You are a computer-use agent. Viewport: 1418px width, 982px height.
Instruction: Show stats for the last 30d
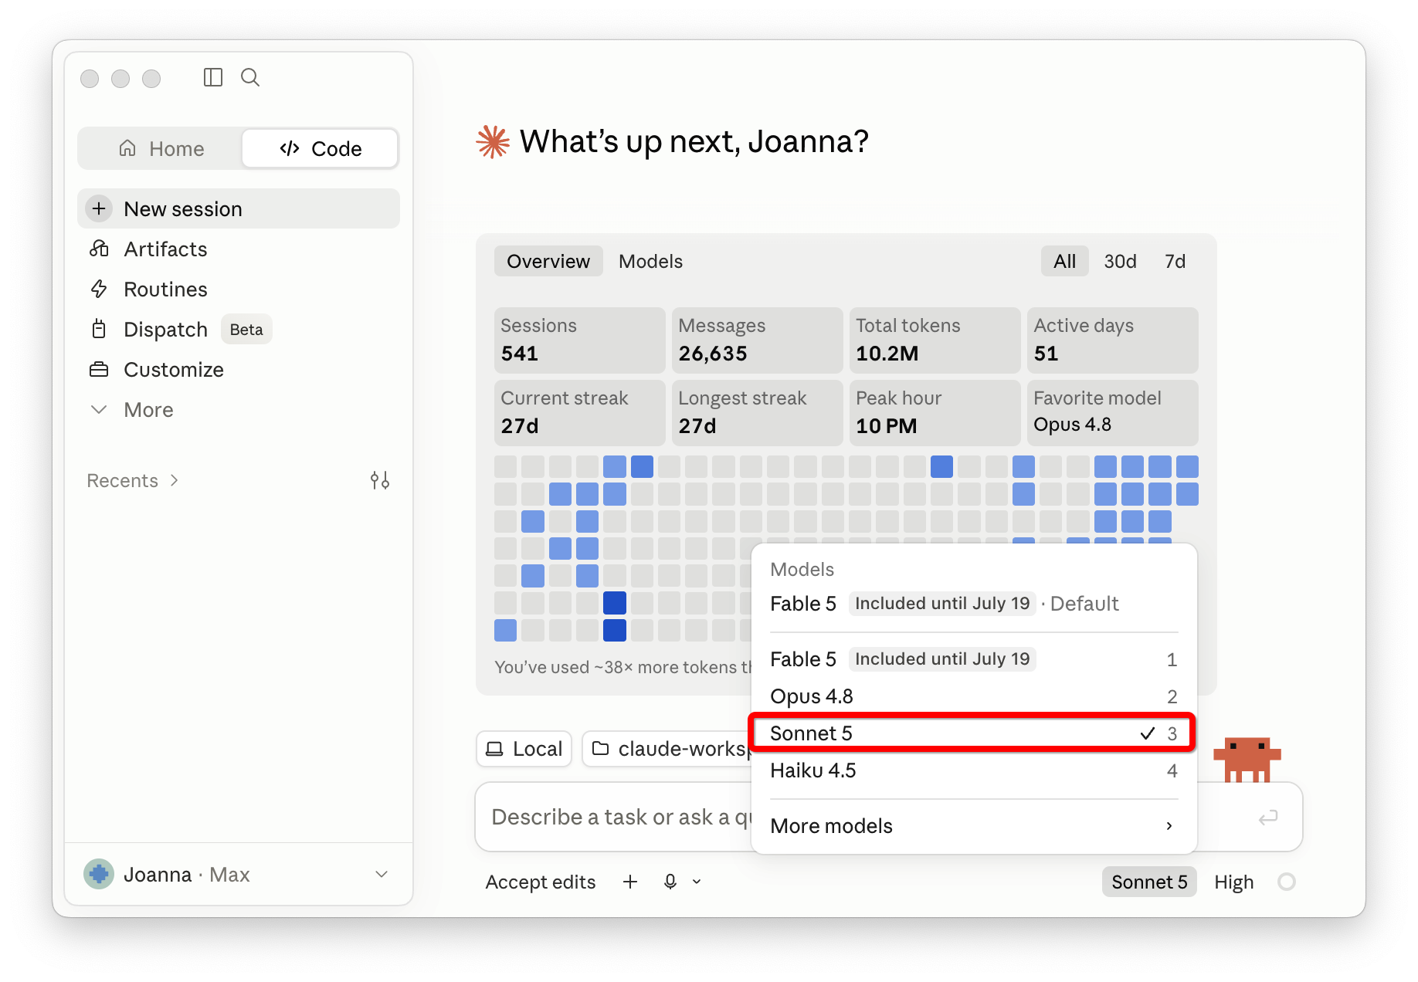coord(1120,261)
